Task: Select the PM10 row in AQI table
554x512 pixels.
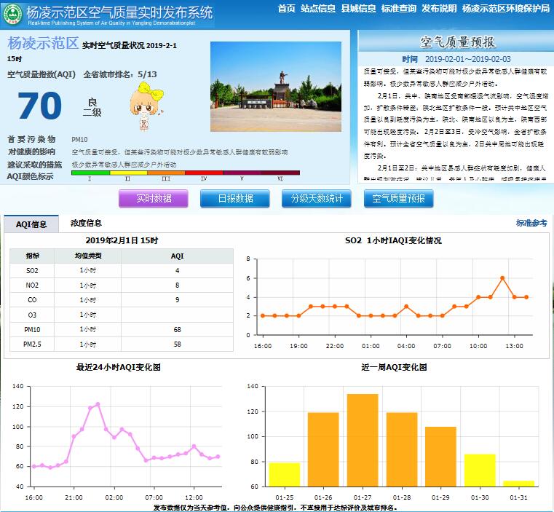Action: coord(122,329)
